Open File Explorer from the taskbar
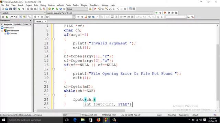 click(x=82, y=120)
